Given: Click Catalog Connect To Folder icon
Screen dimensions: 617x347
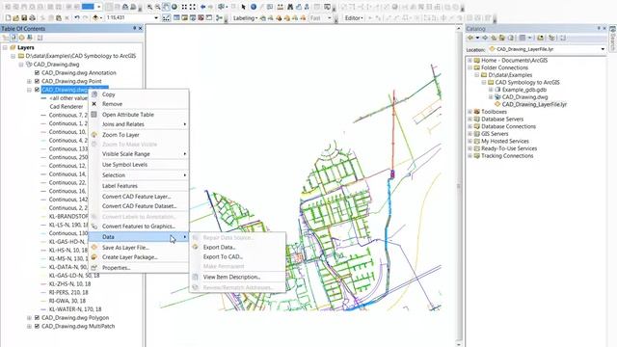Looking at the screenshot, I should coord(540,38).
